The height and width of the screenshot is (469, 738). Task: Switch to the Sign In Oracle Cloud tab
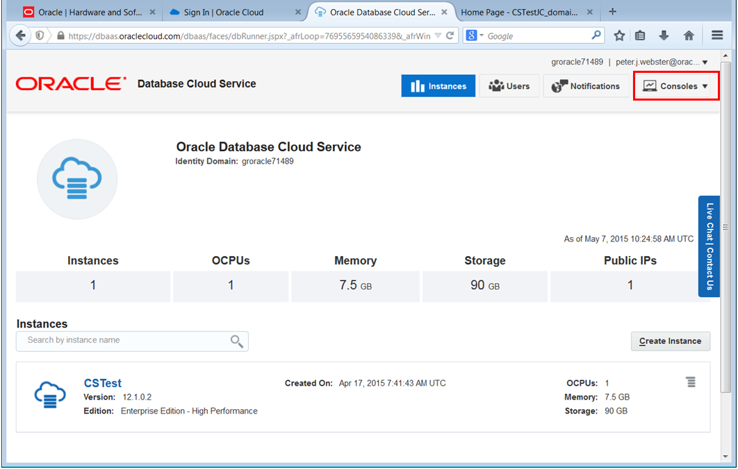pos(221,11)
